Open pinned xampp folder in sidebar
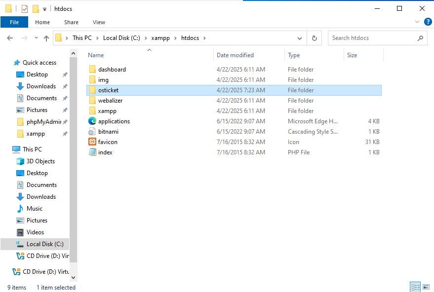This screenshot has width=434, height=292. [x=36, y=134]
